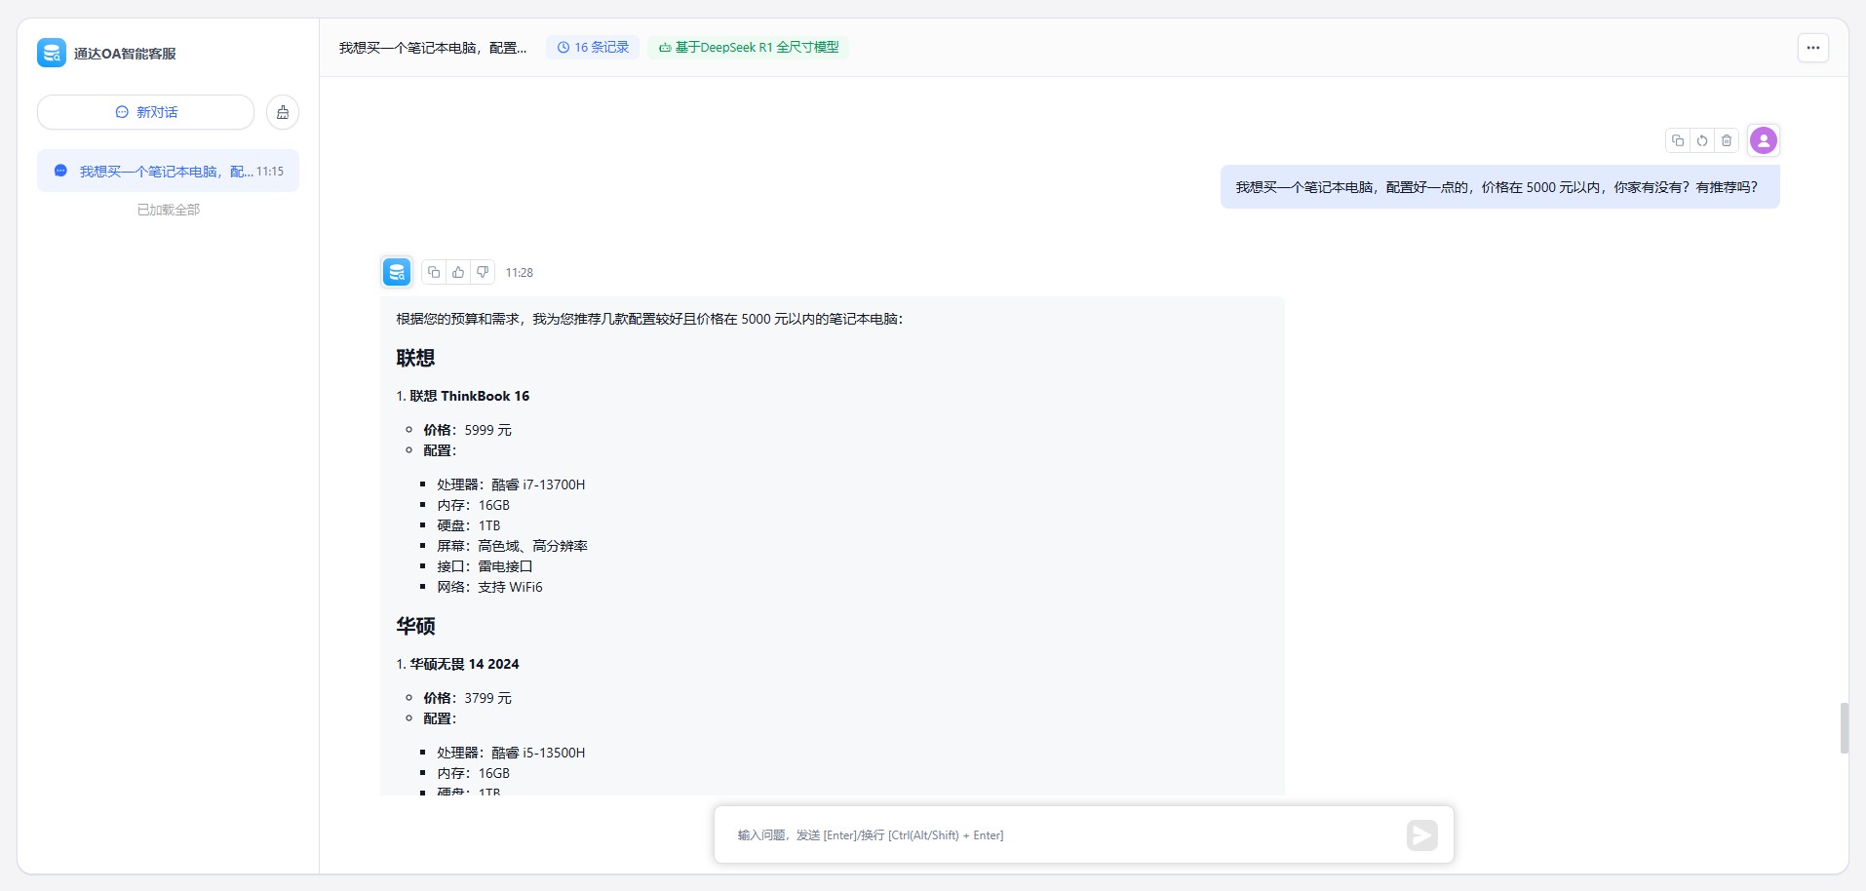Give the reply a thumbs up

coord(458,272)
